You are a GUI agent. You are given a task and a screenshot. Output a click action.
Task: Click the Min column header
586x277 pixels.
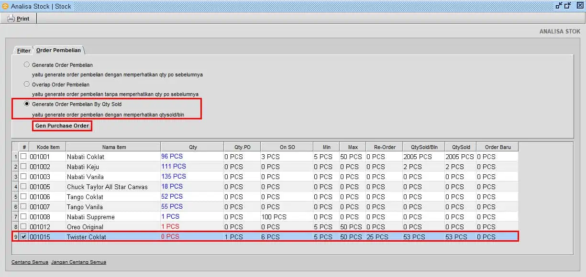pos(326,147)
